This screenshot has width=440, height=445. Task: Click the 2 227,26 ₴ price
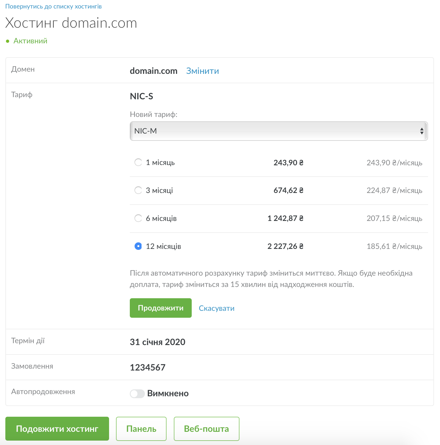pos(285,246)
